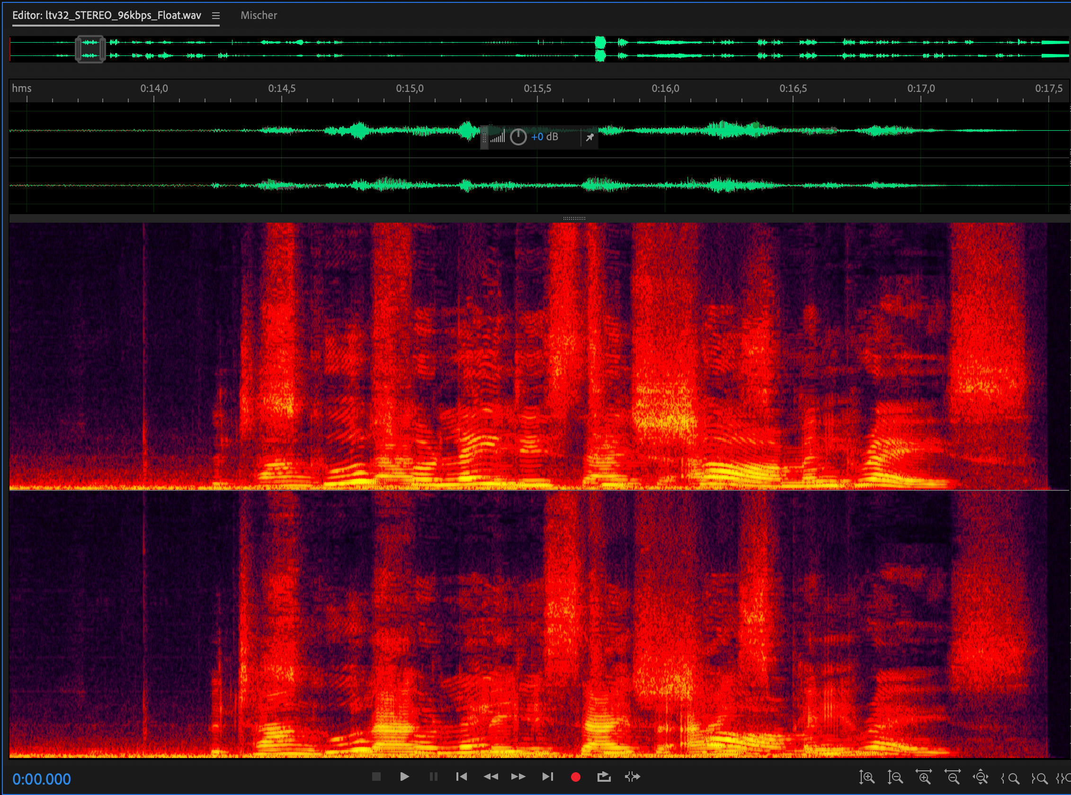Zoom in time icon

pos(923,777)
